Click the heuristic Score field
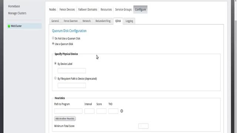This screenshot has width=237, height=133. tap(101, 111)
